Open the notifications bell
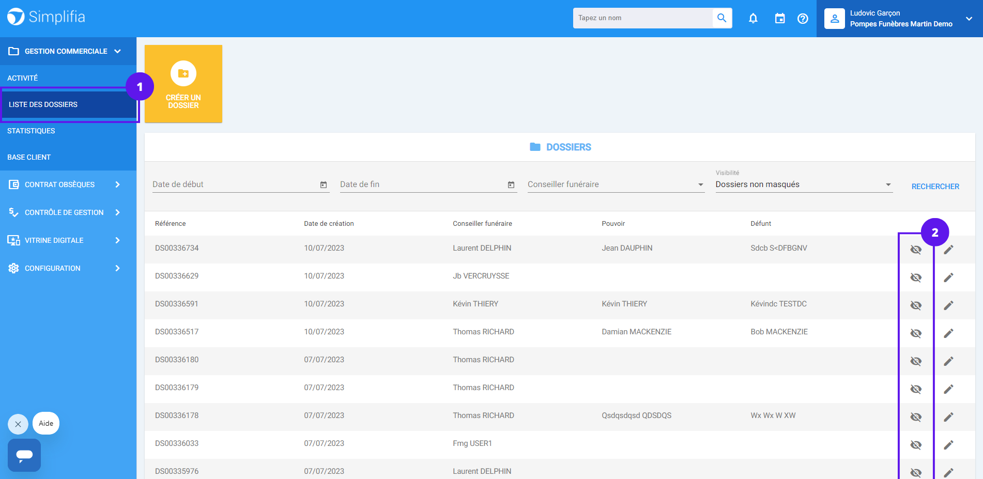Viewport: 983px width, 479px height. [753, 19]
